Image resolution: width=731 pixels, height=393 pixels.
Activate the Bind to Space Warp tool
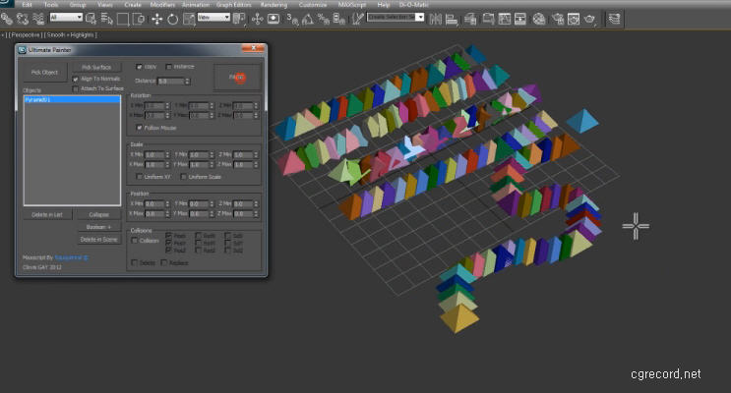[38, 19]
